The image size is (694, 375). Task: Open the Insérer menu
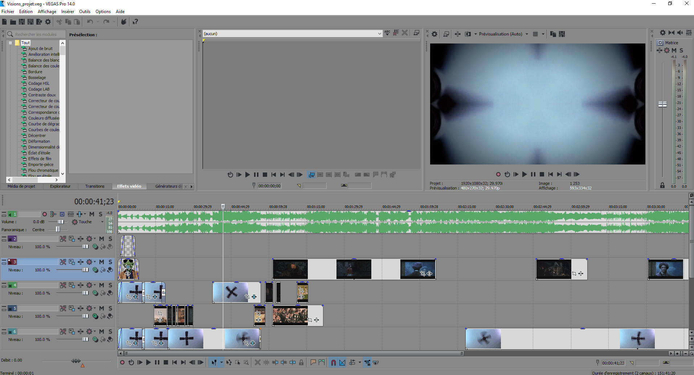[x=68, y=12]
